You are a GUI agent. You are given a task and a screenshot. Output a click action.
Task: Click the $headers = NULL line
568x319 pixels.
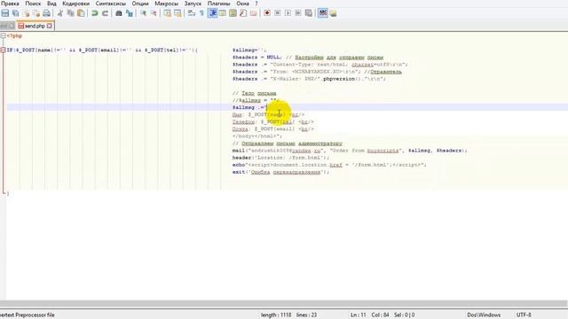click(308, 57)
